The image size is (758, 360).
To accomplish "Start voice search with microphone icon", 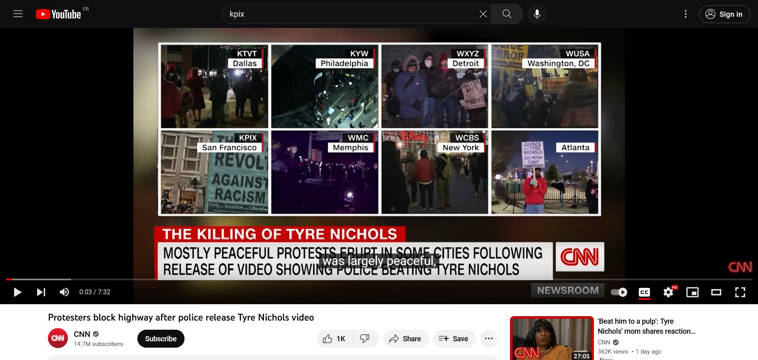I will pyautogui.click(x=537, y=14).
